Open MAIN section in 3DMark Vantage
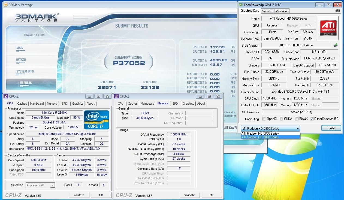Screen dimensions: 344x200 coord(20,48)
